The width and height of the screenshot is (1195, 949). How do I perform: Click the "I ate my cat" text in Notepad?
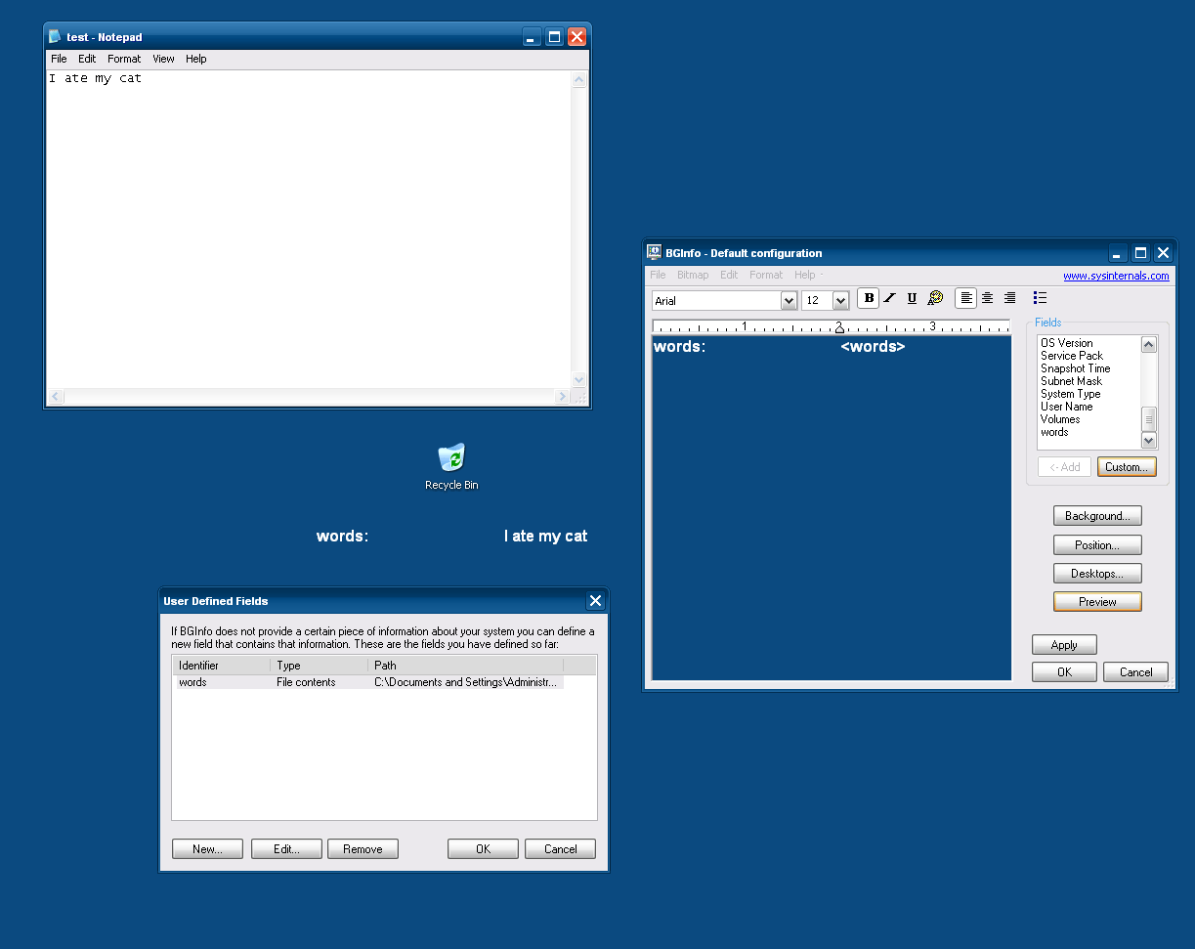(95, 78)
